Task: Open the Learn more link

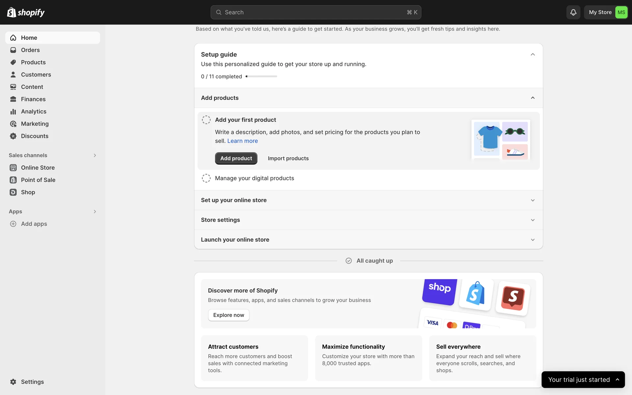Action: [242, 141]
